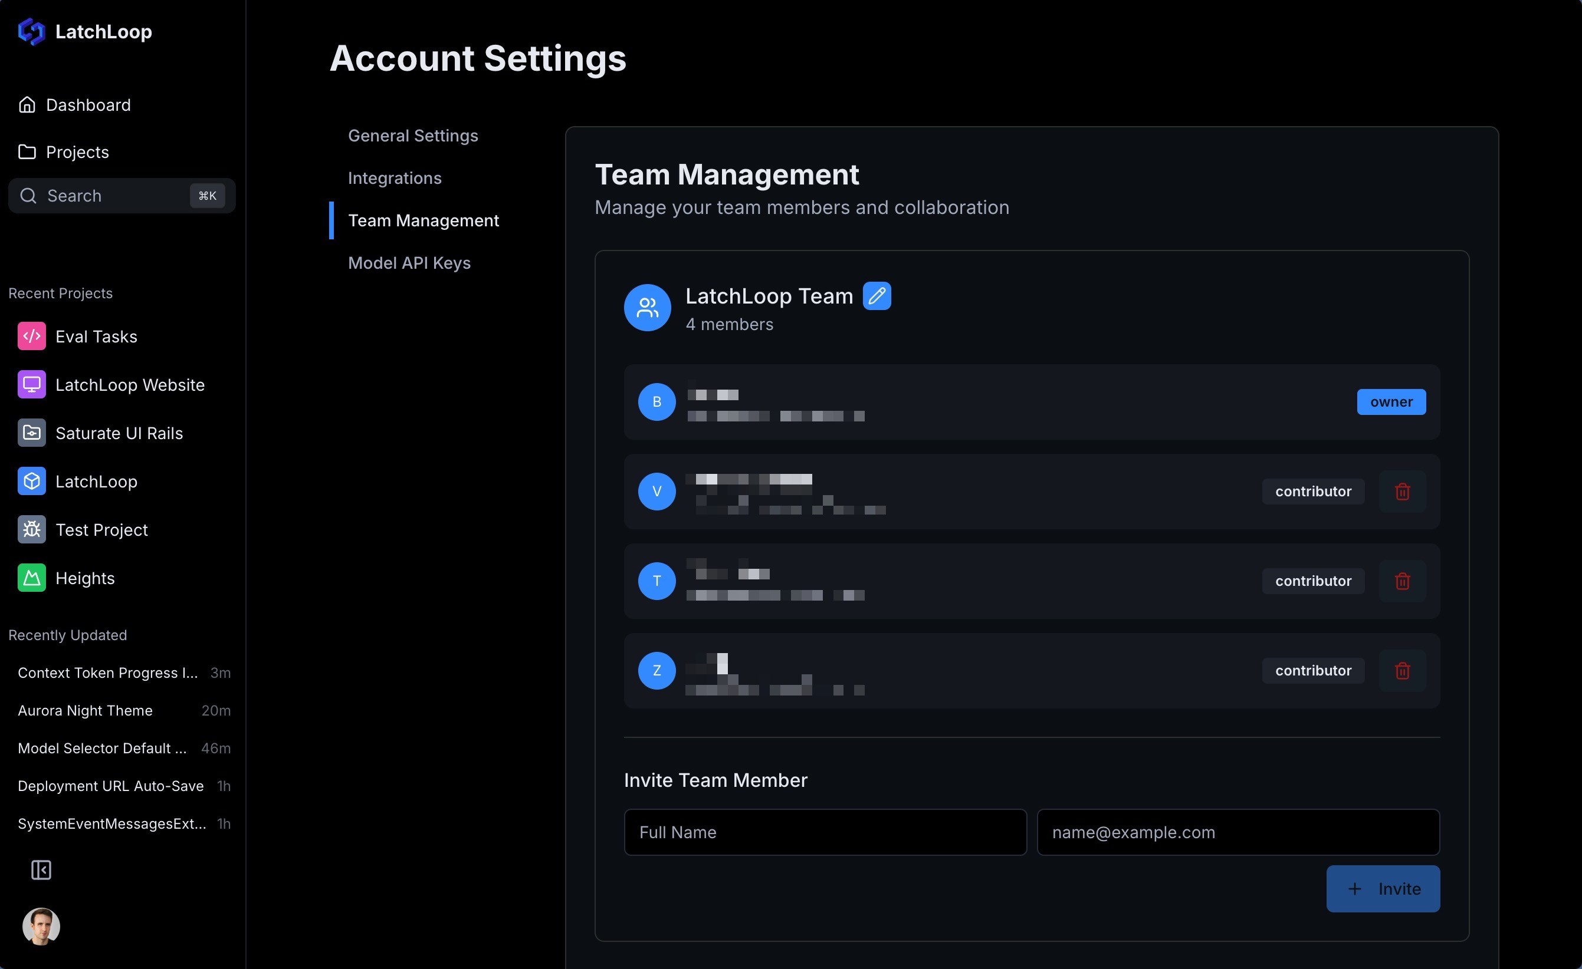Go to the Dashboard page
The image size is (1582, 969).
coord(88,104)
